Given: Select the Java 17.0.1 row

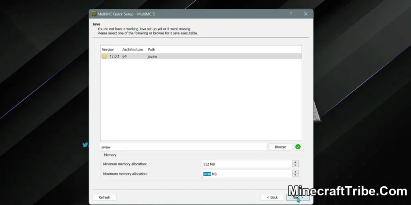Looking at the screenshot, I should tap(201, 56).
